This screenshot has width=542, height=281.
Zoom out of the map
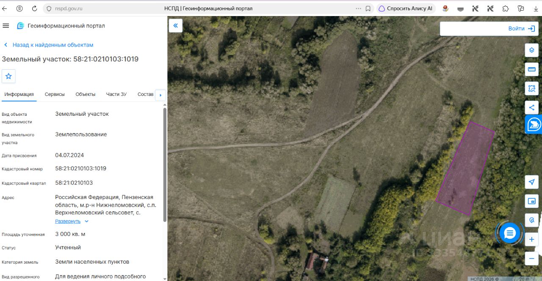tap(532, 258)
